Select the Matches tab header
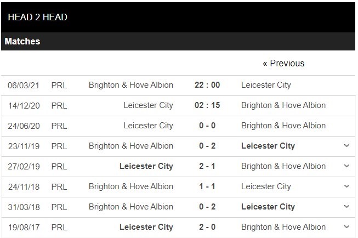This screenshot has width=358, height=238. [22, 42]
